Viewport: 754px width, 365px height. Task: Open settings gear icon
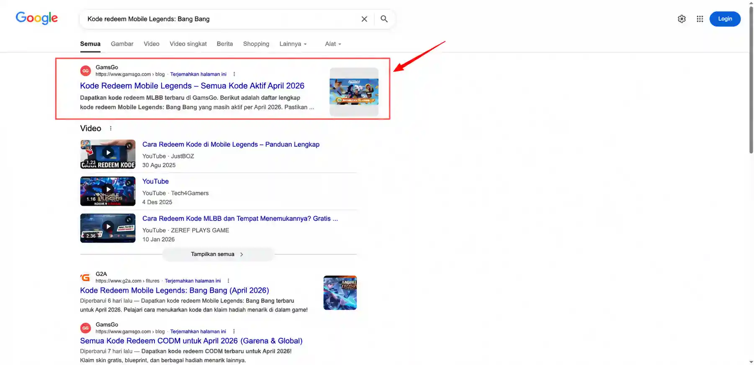point(682,19)
